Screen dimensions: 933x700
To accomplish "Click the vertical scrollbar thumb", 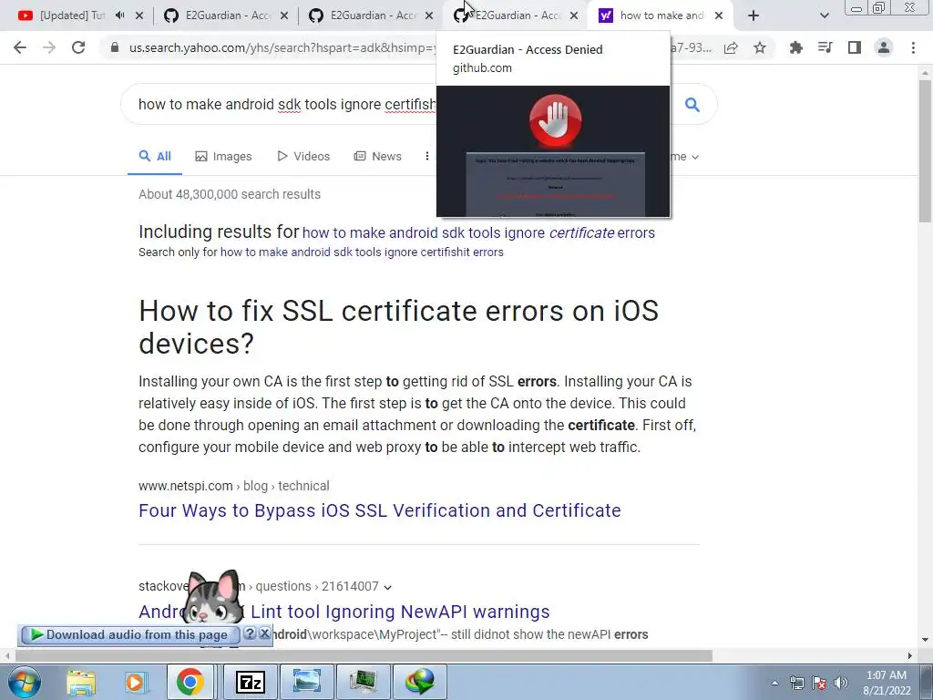I will coord(925,151).
